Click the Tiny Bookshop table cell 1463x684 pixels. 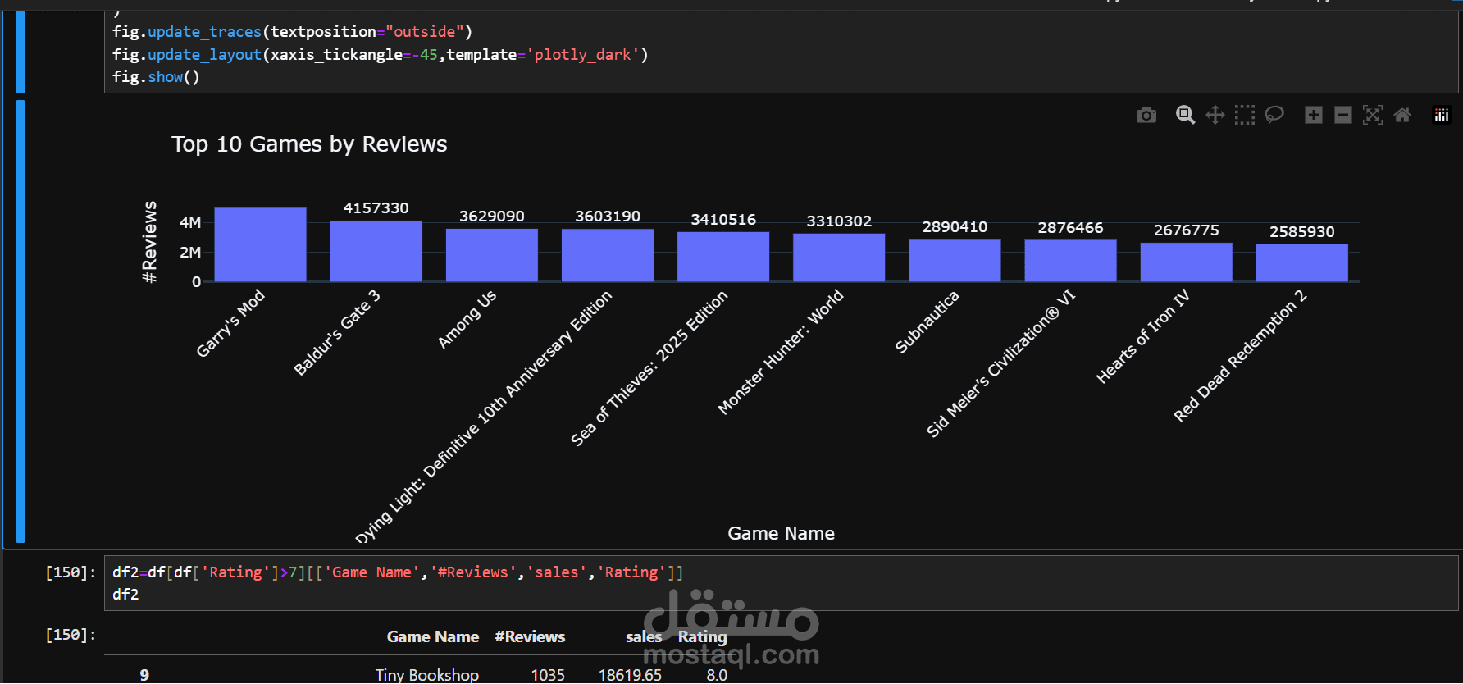pyautogui.click(x=427, y=675)
